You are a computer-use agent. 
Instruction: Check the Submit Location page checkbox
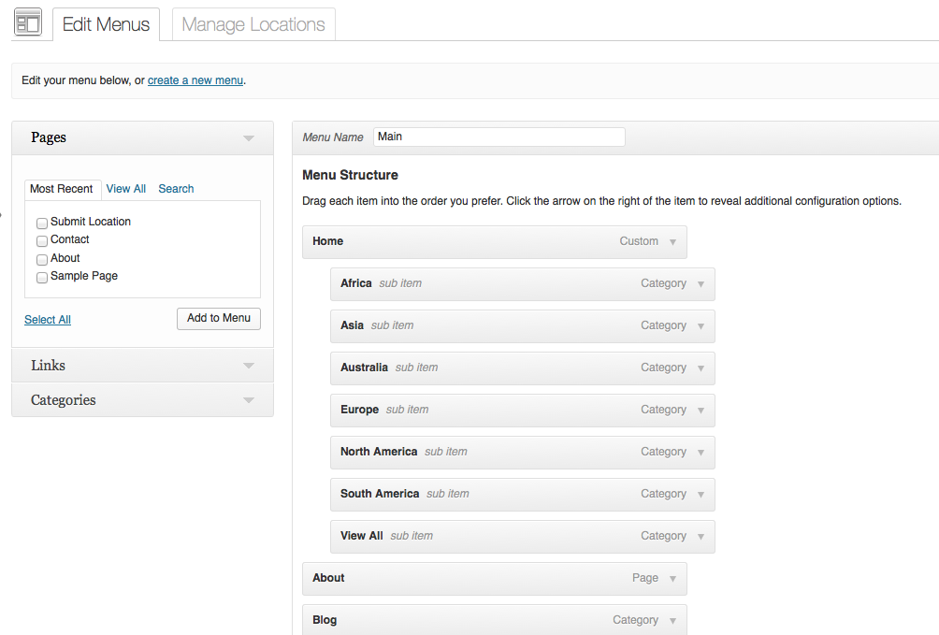pos(42,223)
